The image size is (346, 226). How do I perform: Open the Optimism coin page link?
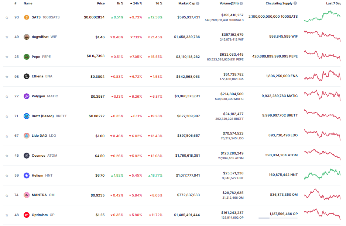point(43,215)
